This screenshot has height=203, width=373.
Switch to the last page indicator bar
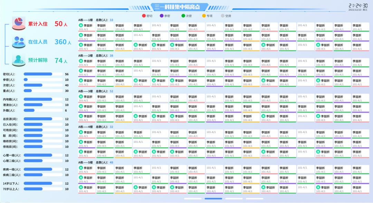click(255, 199)
